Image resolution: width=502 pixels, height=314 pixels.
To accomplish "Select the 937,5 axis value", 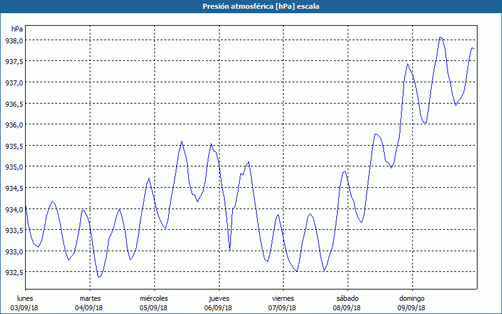I will click(x=14, y=62).
